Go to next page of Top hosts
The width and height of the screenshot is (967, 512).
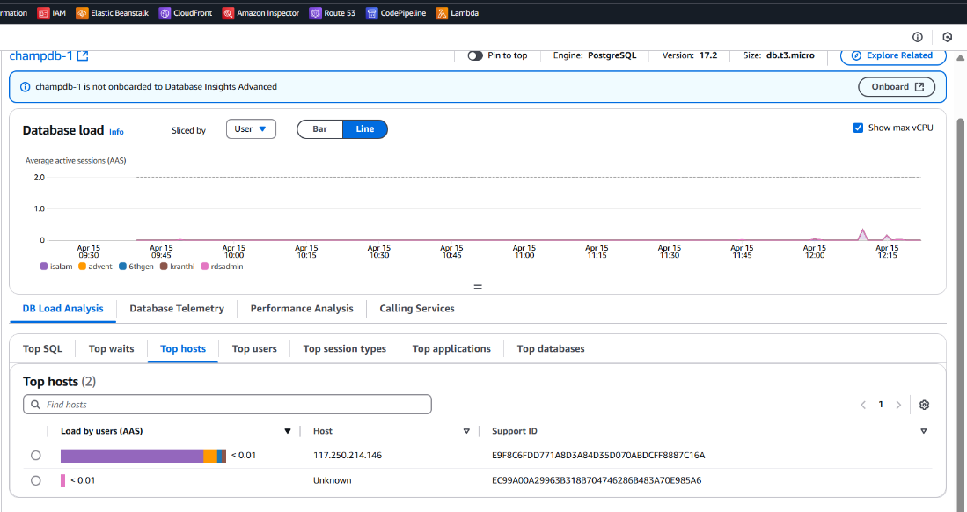(898, 405)
